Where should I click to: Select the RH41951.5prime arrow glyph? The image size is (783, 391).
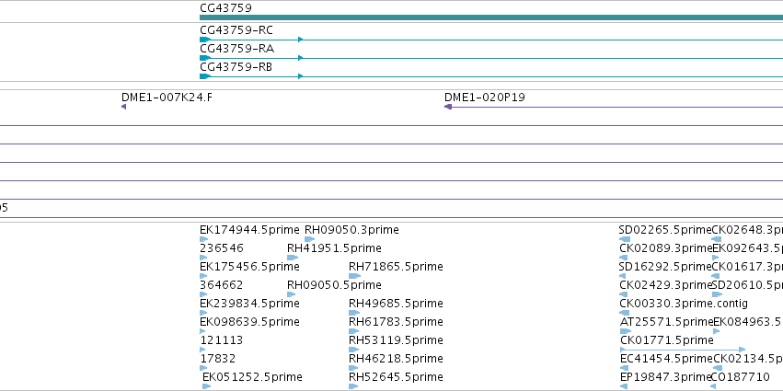point(293,258)
